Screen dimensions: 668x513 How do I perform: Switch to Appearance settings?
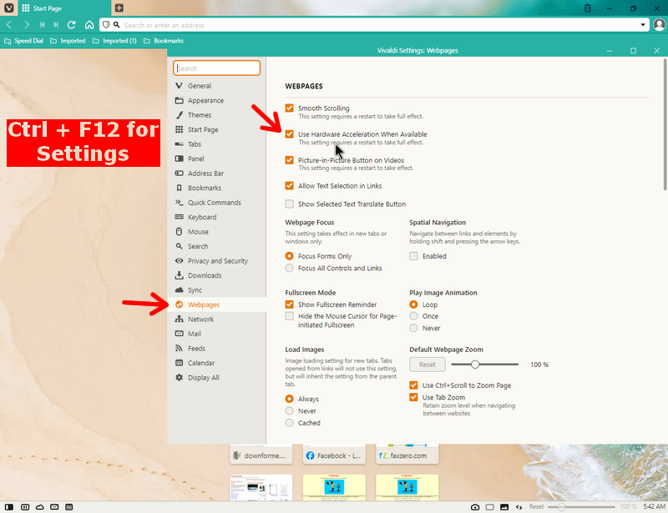tap(217, 100)
